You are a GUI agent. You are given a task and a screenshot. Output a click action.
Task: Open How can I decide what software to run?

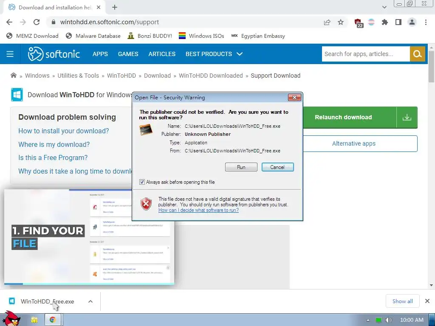pyautogui.click(x=198, y=210)
